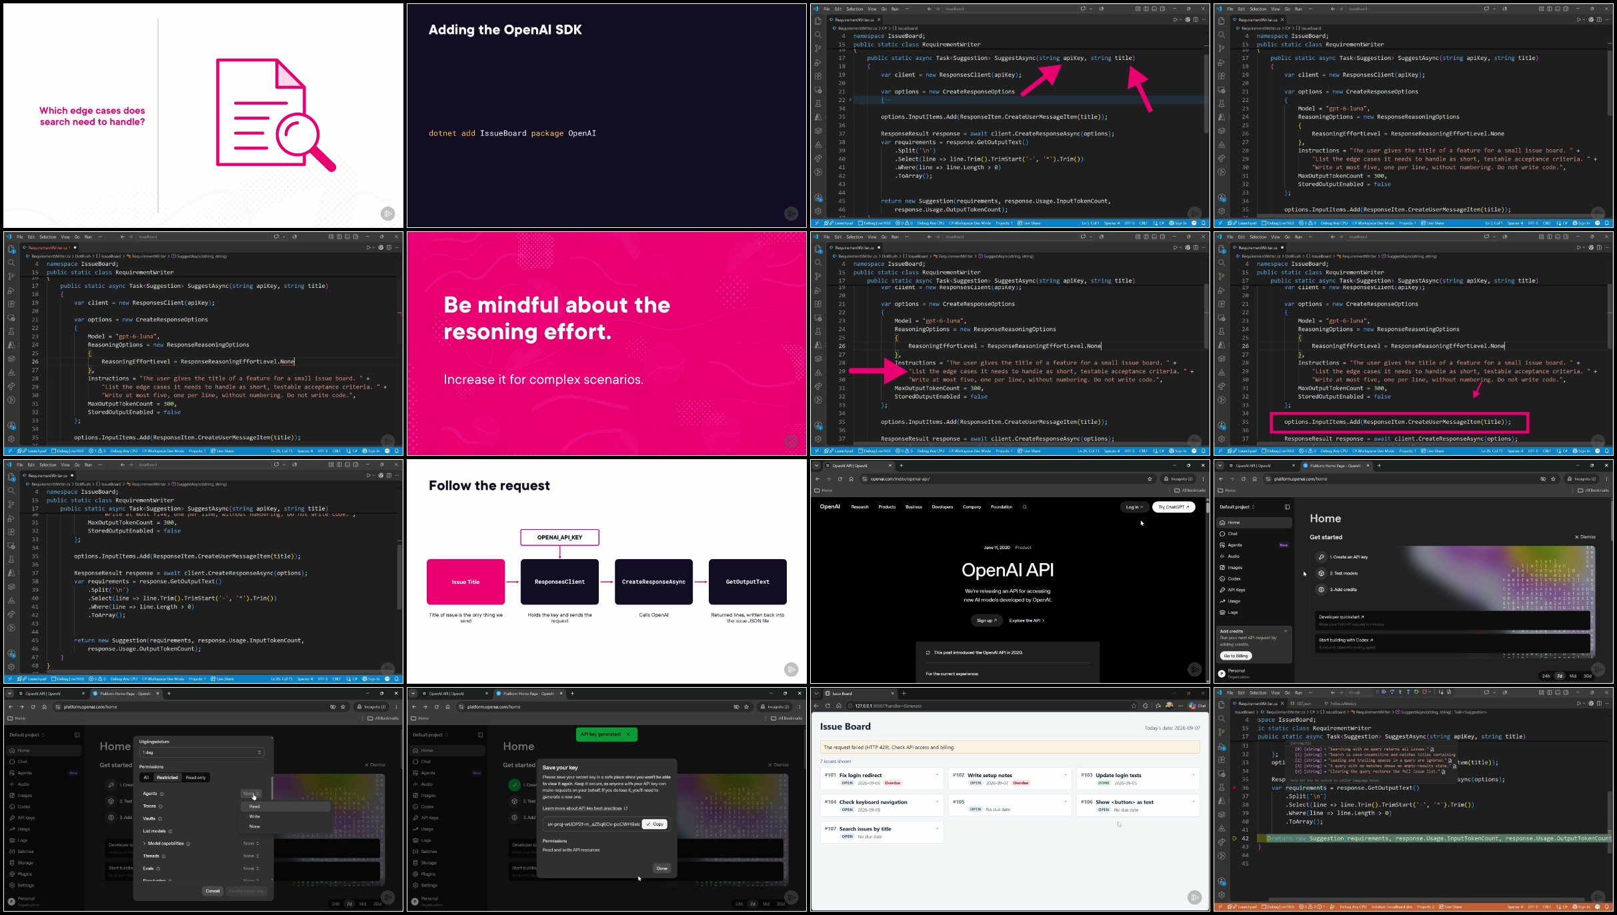Screen dimensions: 1617x915
Task: Click Cancel in the permissions dialog
Action: point(213,891)
